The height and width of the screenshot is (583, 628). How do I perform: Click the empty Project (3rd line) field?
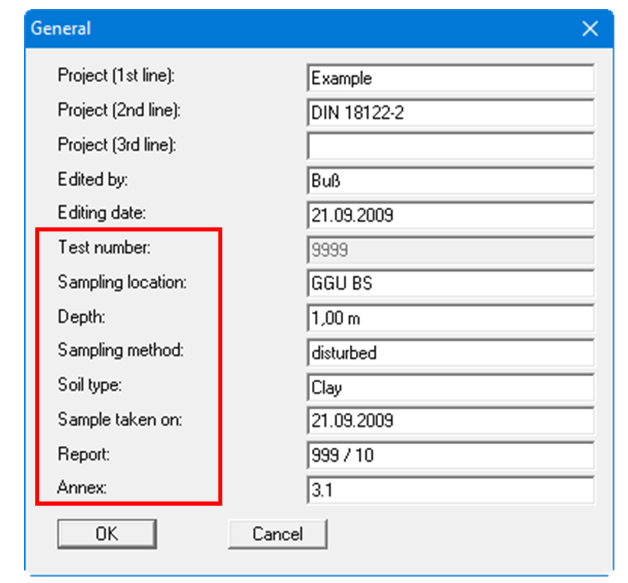point(450,146)
